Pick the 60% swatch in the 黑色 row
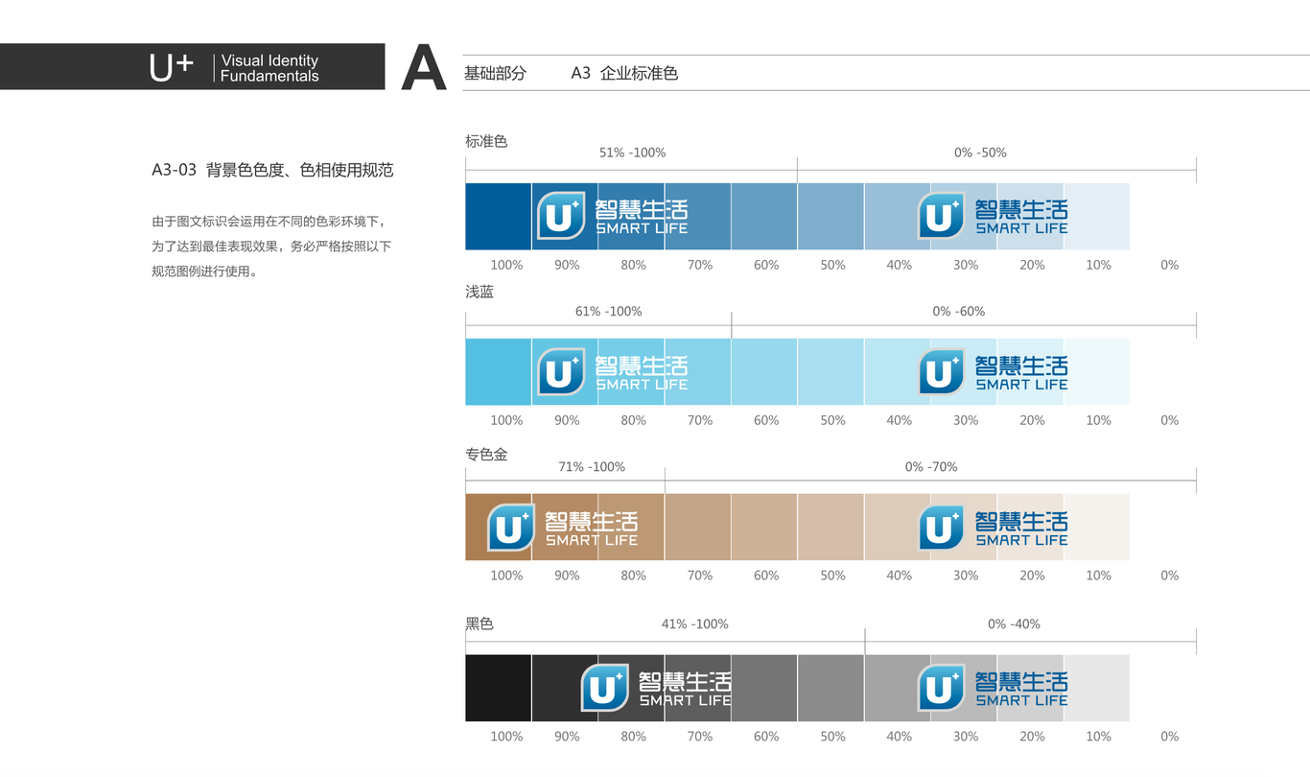 coord(764,688)
